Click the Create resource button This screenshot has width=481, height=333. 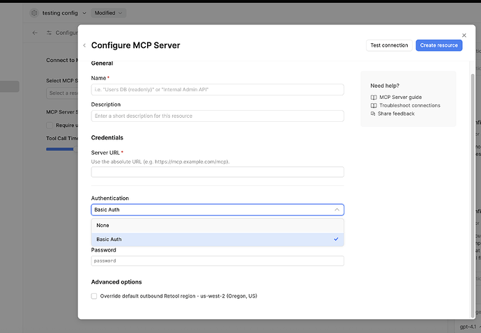click(439, 45)
